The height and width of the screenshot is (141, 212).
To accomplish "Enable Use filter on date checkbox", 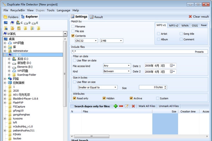I will tap(75, 60).
